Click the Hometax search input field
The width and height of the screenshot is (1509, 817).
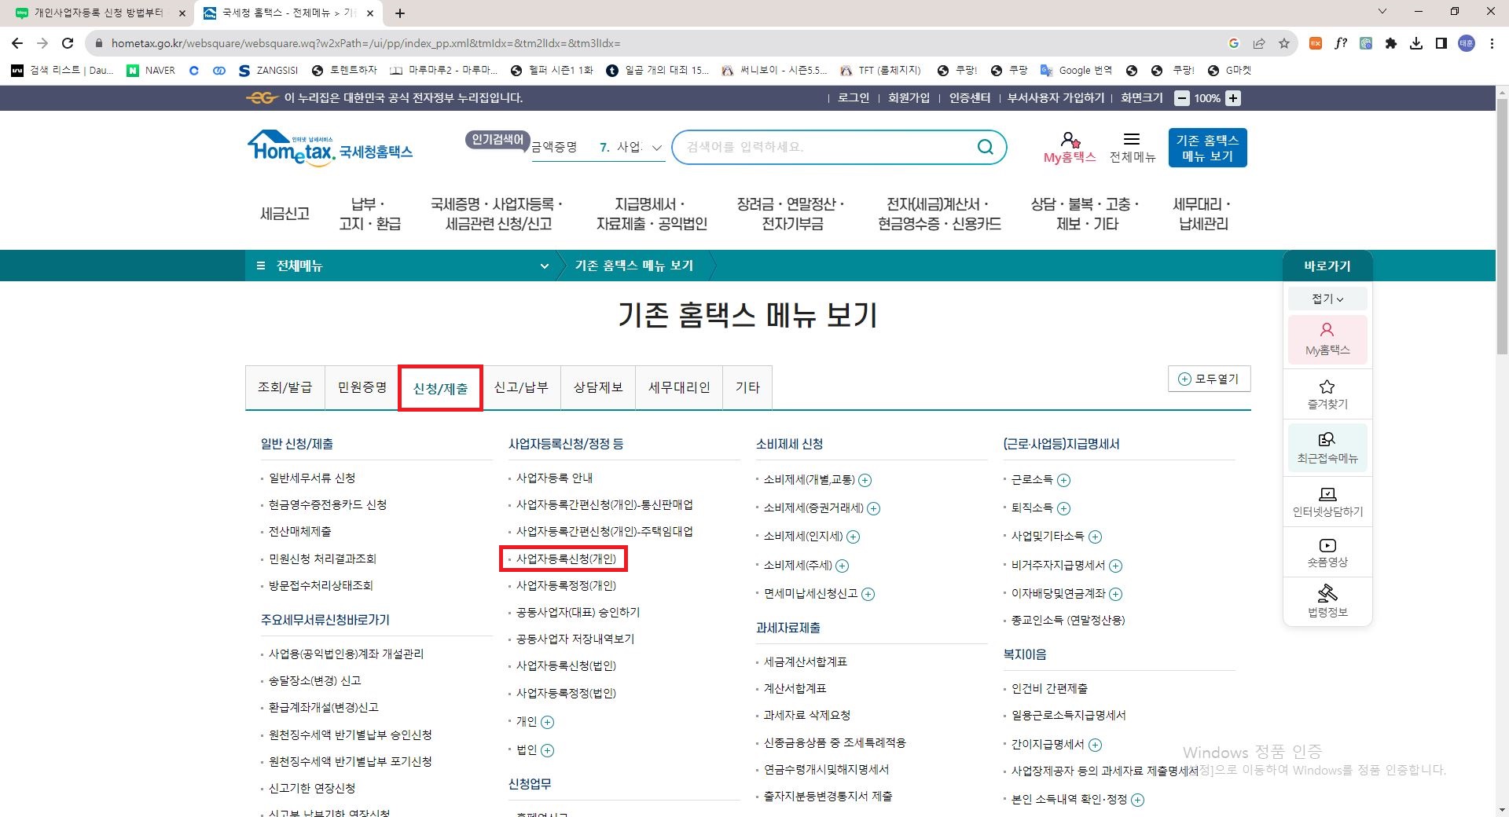pos(825,147)
